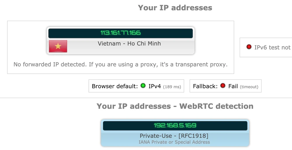Click the timeout note beside Fail
This screenshot has height=150, width=292.
[x=249, y=87]
